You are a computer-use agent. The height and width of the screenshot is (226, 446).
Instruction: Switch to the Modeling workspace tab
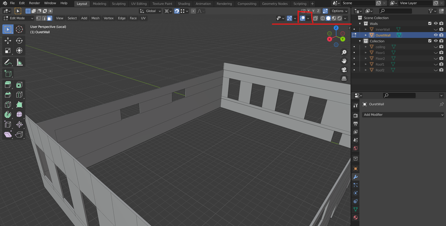99,4
